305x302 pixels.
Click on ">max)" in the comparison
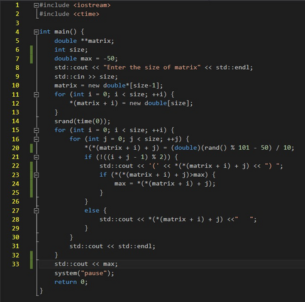pyautogui.click(x=199, y=175)
